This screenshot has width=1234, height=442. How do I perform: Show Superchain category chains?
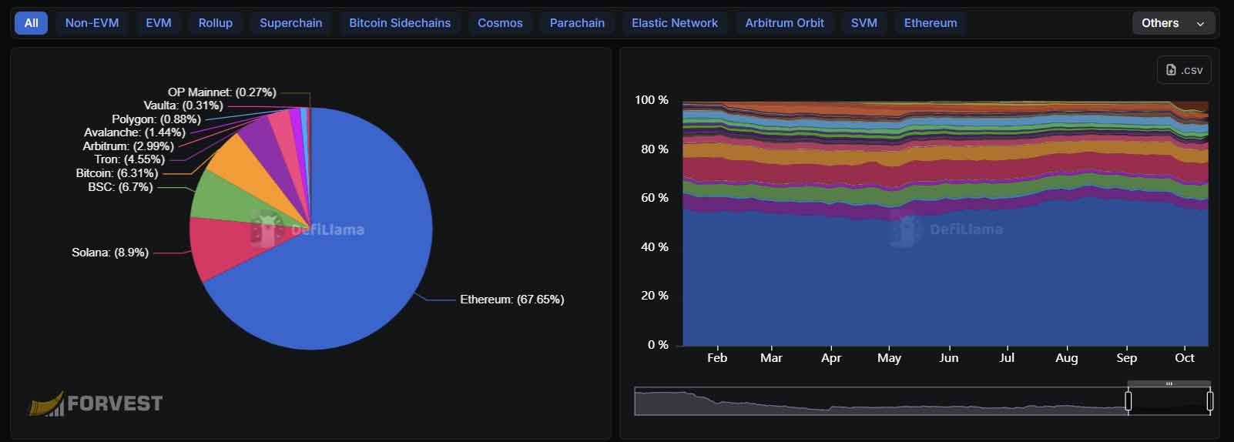(x=290, y=23)
